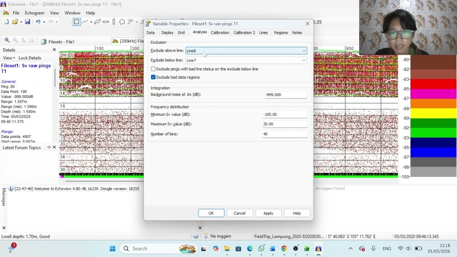Click the Minimum Sv value field
457x257 pixels.
[x=285, y=114]
